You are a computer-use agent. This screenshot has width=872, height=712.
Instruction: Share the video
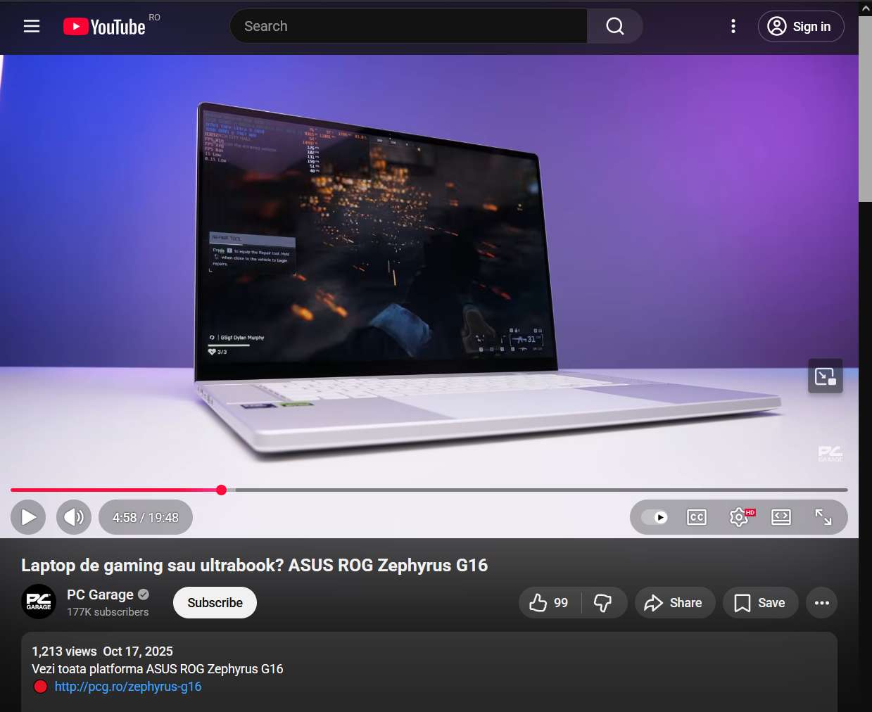pos(674,603)
